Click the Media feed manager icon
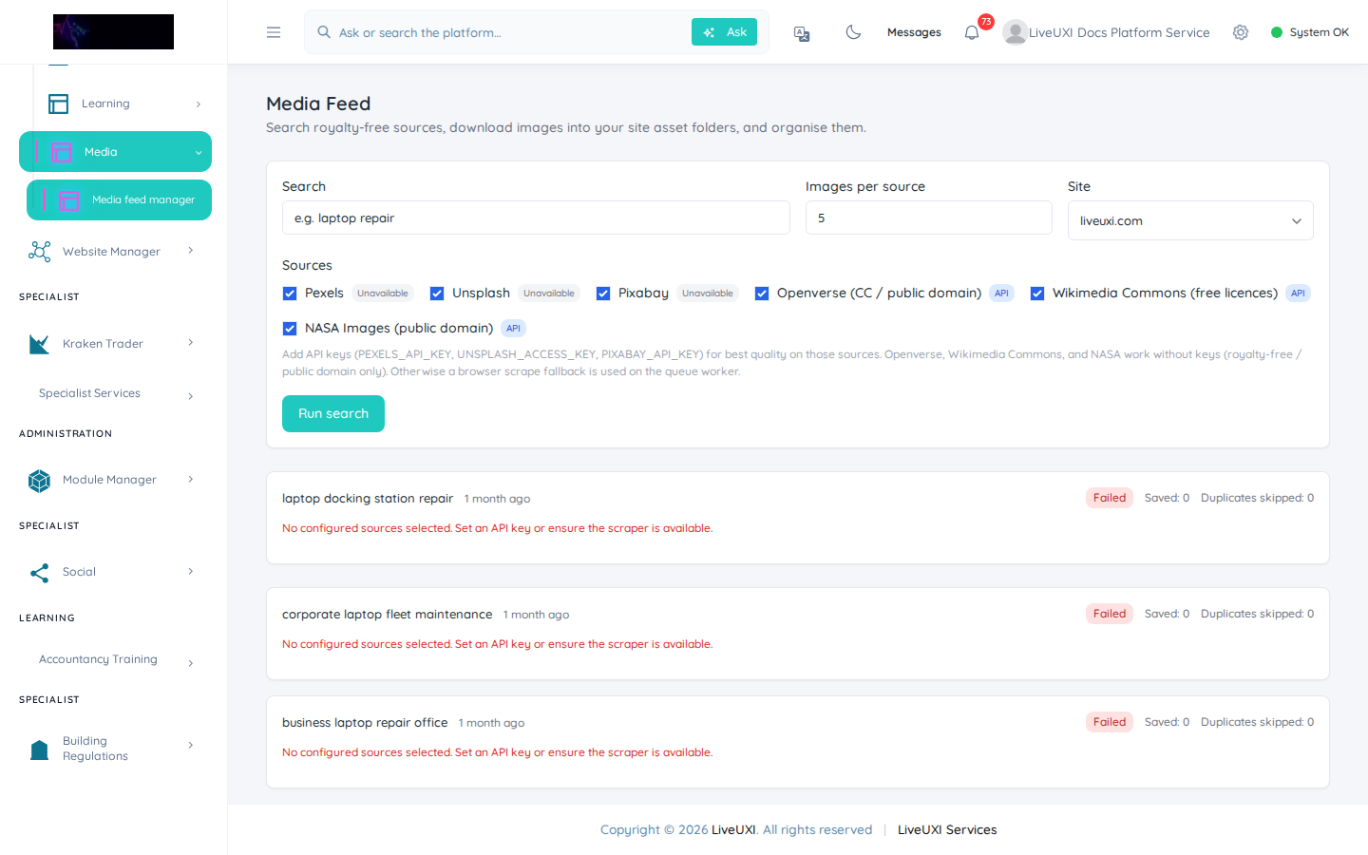This screenshot has height=855, width=1368. tap(69, 200)
